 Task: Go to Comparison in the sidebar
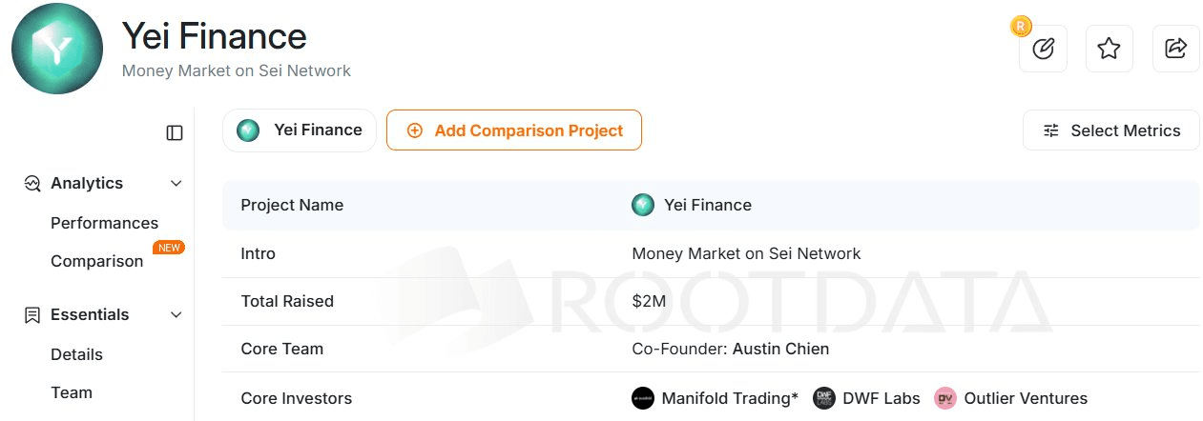(x=96, y=261)
